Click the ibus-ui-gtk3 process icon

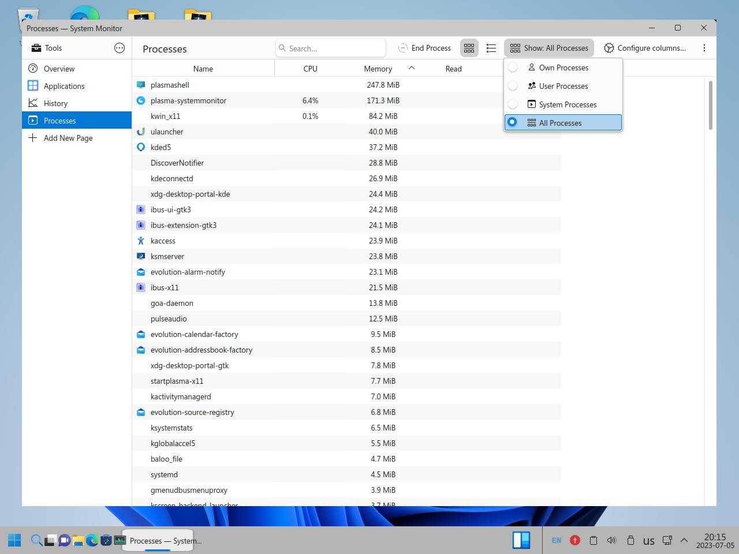140,209
